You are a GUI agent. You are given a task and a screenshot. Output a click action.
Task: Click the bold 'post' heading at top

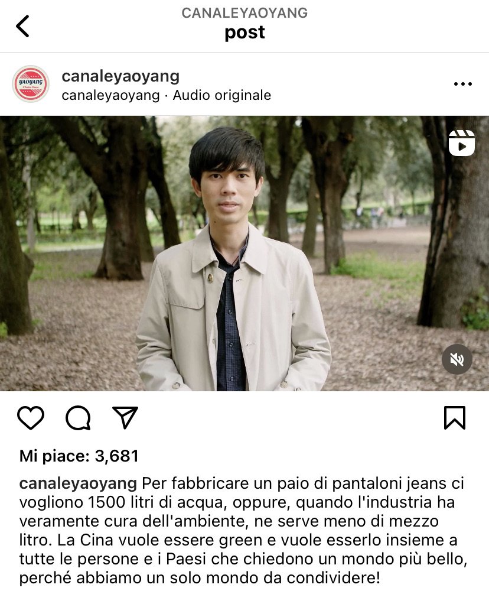244,33
